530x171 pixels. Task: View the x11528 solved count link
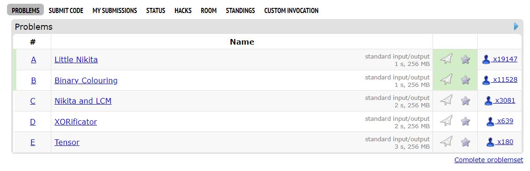(505, 80)
